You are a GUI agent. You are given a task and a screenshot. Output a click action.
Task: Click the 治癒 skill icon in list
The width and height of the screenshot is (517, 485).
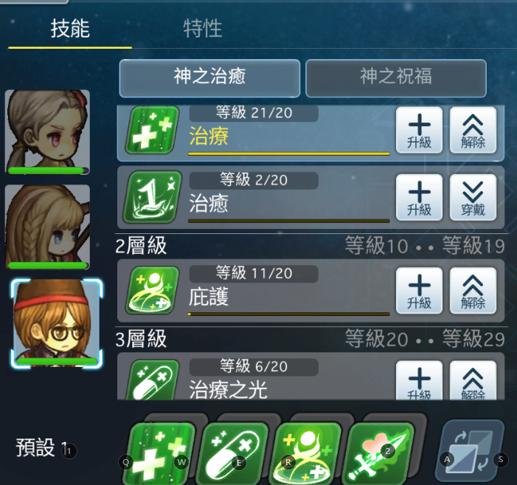pyautogui.click(x=153, y=197)
